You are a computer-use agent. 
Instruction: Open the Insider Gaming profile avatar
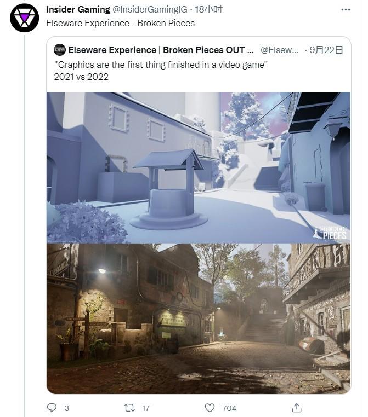[x=25, y=18]
